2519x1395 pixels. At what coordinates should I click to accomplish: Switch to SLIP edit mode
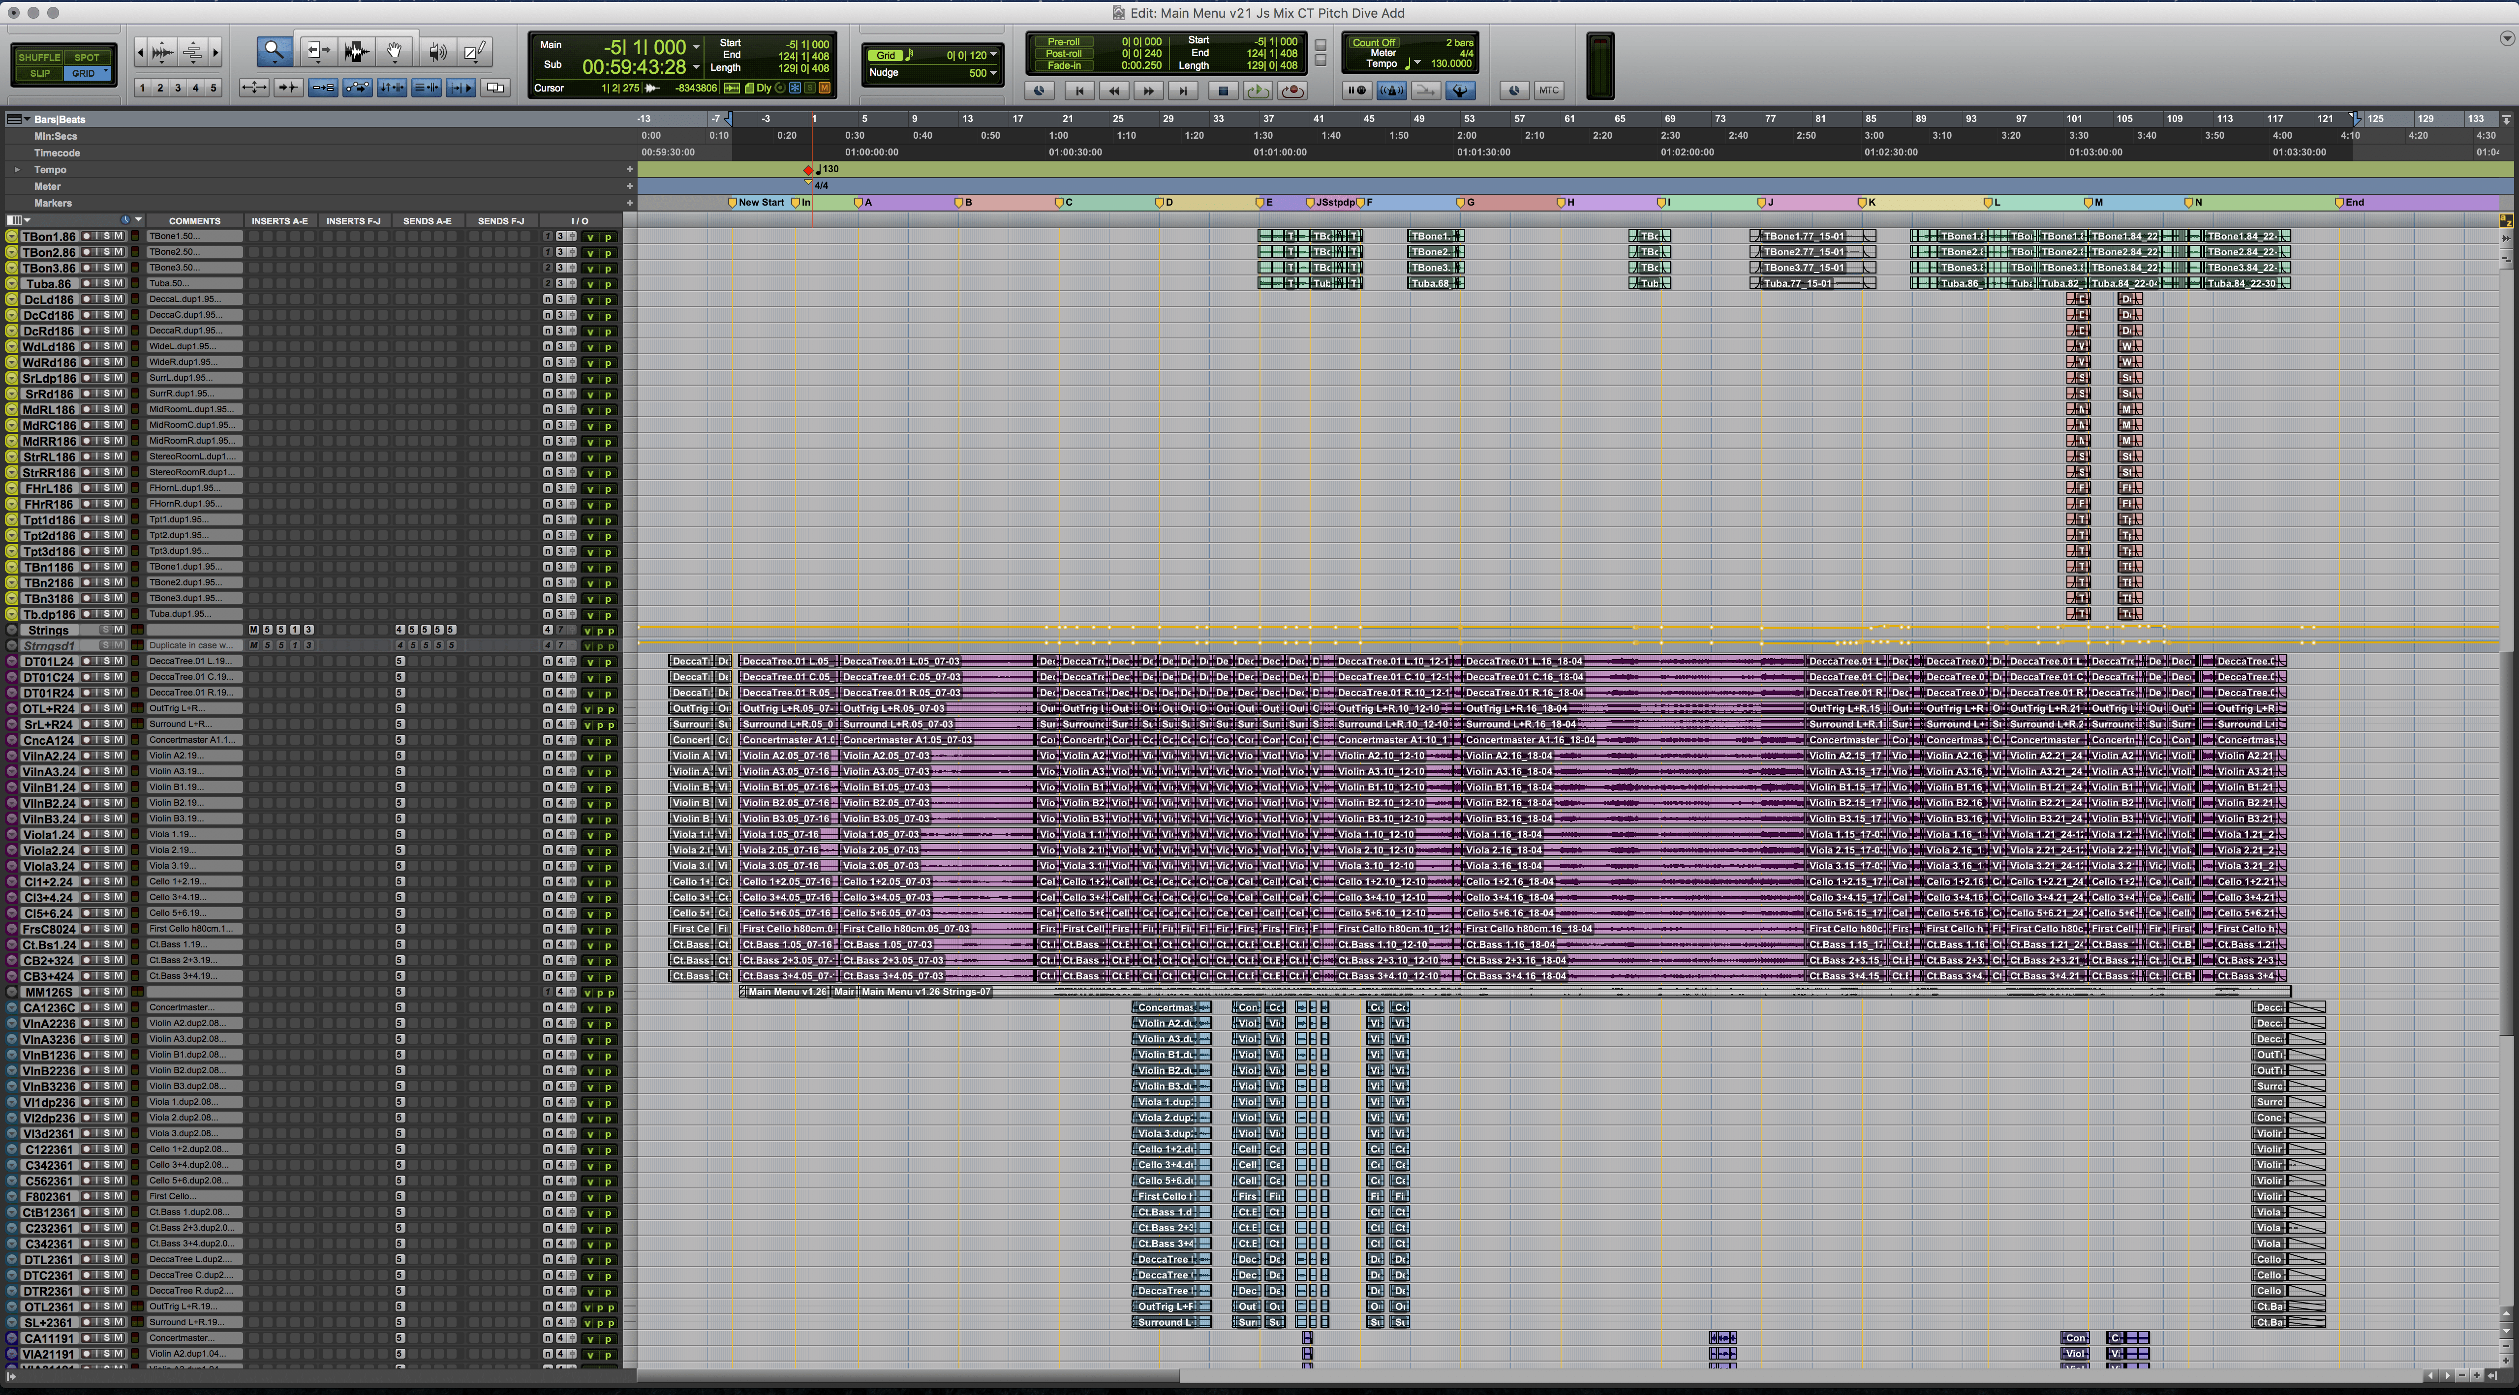point(40,73)
